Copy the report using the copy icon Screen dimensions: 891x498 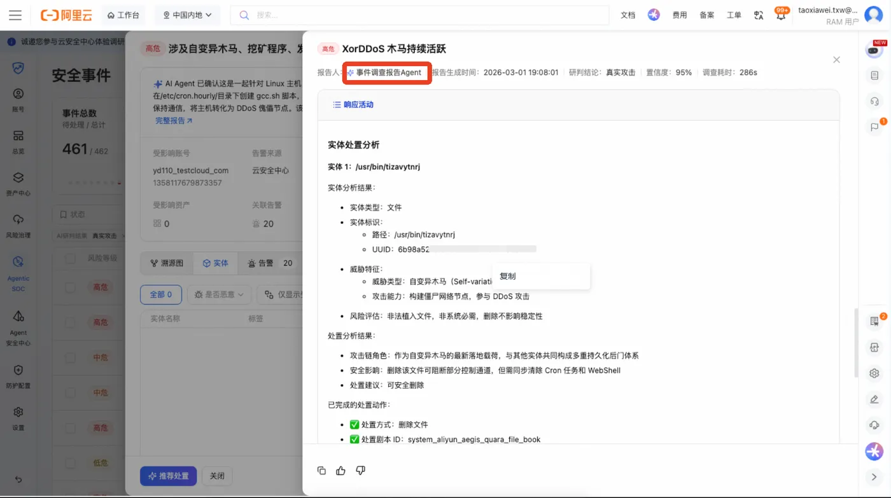click(321, 471)
